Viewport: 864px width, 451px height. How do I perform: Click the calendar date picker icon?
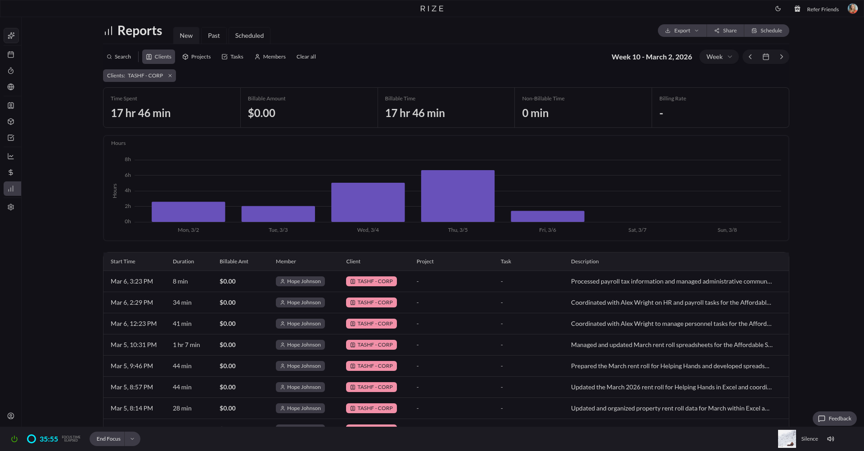[x=765, y=57]
